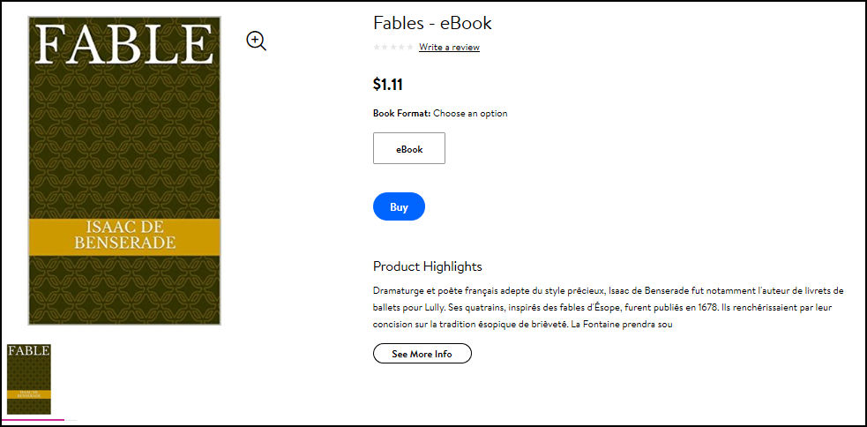This screenshot has height=427, width=867.
Task: Click the pink indicator bar under thumbnail
Action: click(x=33, y=419)
